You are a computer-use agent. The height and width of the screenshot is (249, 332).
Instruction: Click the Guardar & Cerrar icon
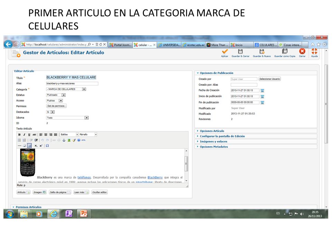pyautogui.click(x=240, y=52)
